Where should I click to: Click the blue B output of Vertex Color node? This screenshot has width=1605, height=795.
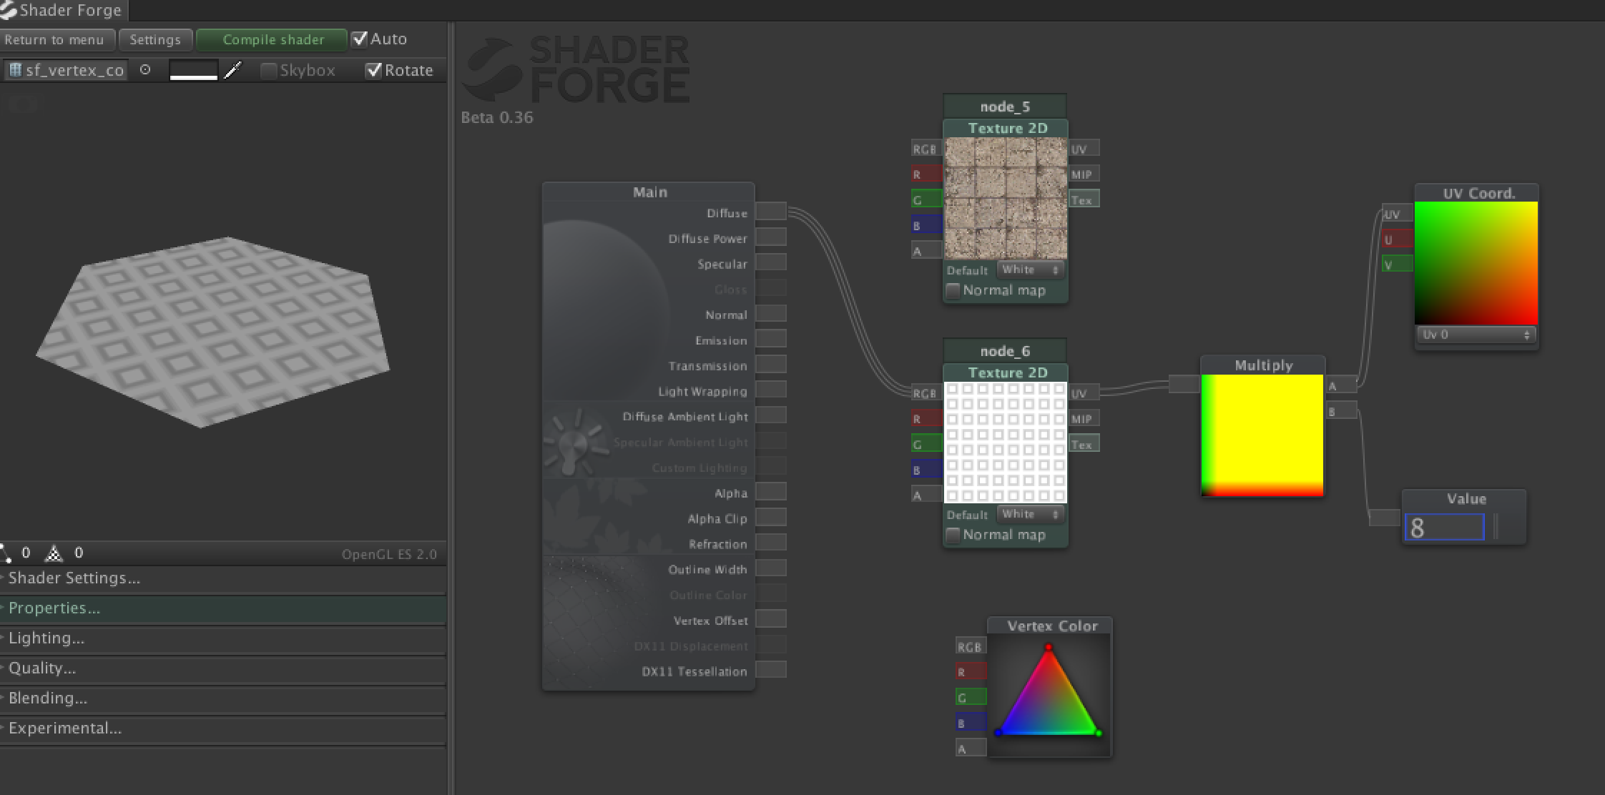tap(971, 723)
